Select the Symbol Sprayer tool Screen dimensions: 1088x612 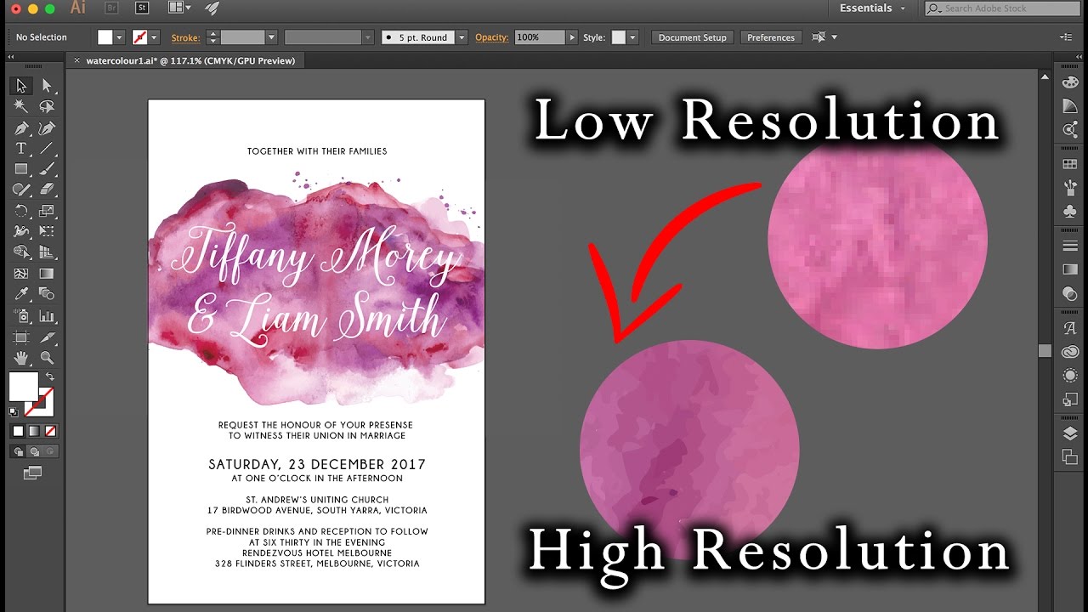tap(21, 315)
